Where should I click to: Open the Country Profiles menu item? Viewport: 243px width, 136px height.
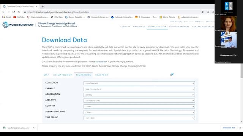coord(179,27)
